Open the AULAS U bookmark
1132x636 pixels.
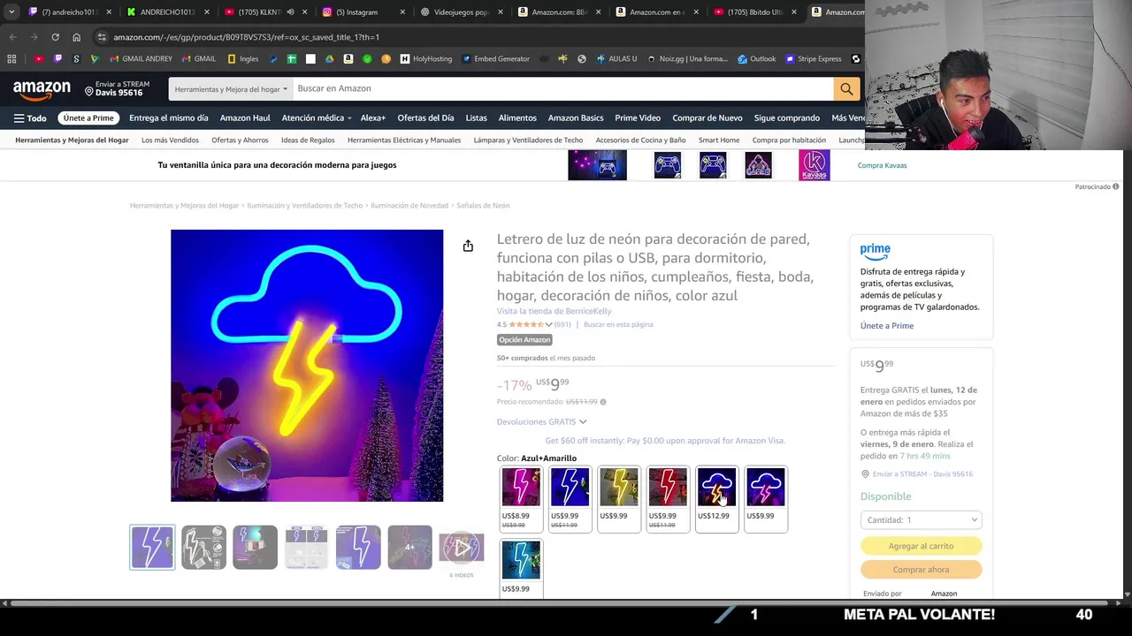click(616, 59)
